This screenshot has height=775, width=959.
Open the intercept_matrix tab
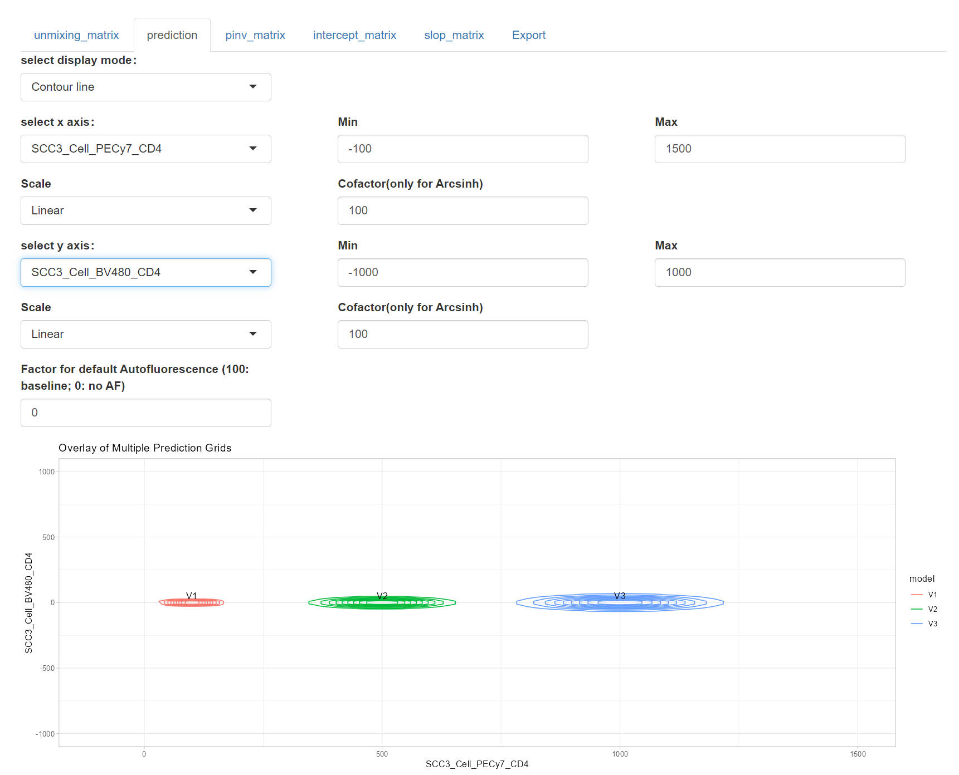(354, 35)
